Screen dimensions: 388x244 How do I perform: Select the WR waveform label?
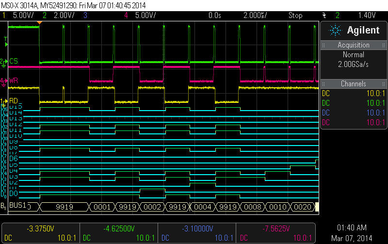[14, 81]
